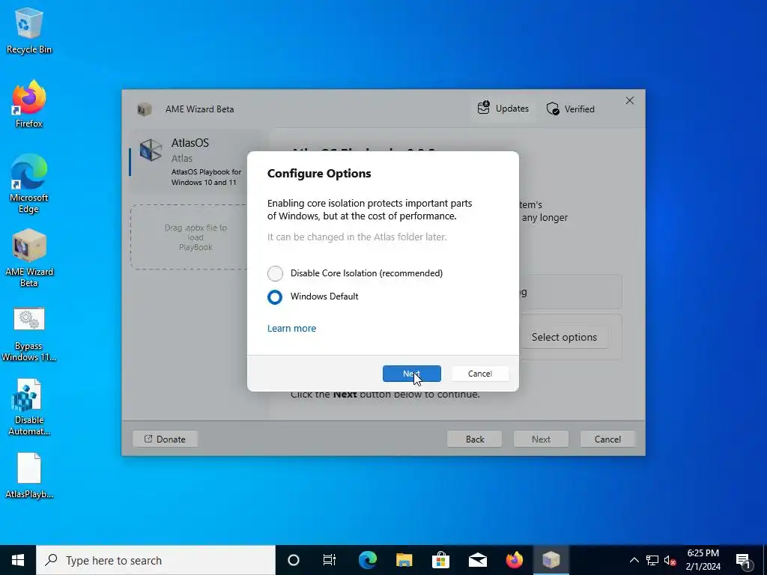Image resolution: width=767 pixels, height=575 pixels.
Task: Select Bypass Windows 11 desktop file
Action: [29, 335]
